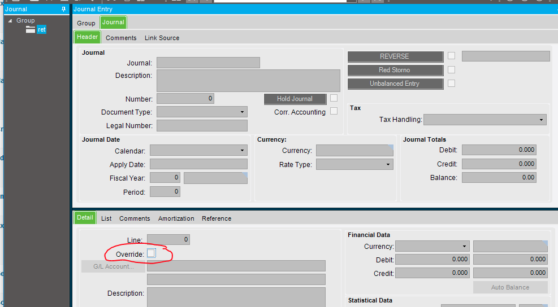
Task: Open the List tab
Action: (106, 218)
